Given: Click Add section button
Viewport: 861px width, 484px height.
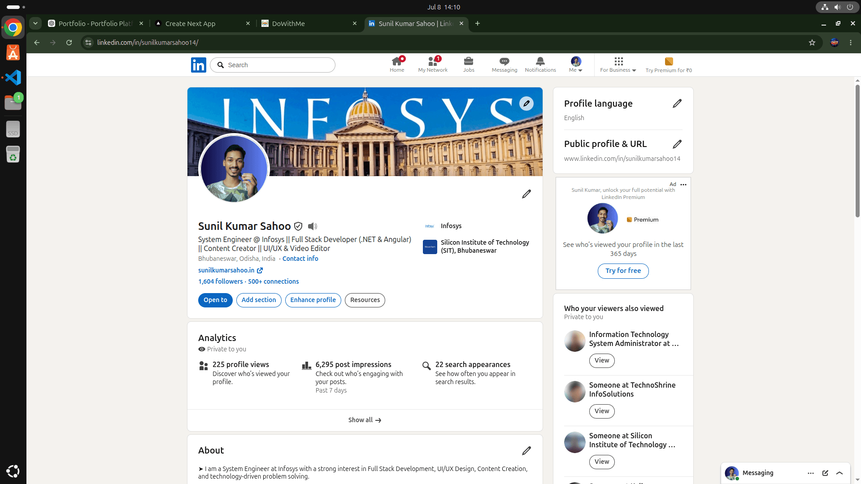Looking at the screenshot, I should [x=259, y=300].
